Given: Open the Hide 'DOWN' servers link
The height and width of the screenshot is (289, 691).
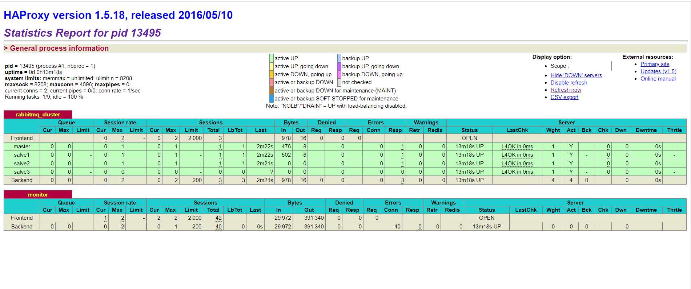Looking at the screenshot, I should click(x=576, y=75).
